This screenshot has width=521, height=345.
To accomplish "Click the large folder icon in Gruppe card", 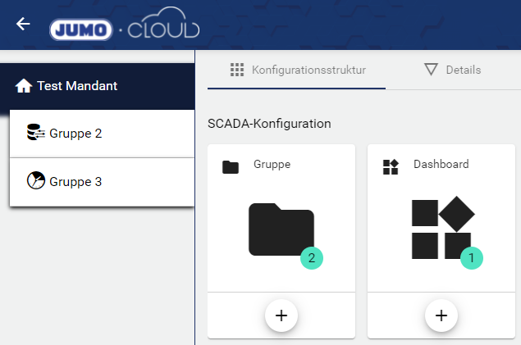I will [x=281, y=229].
